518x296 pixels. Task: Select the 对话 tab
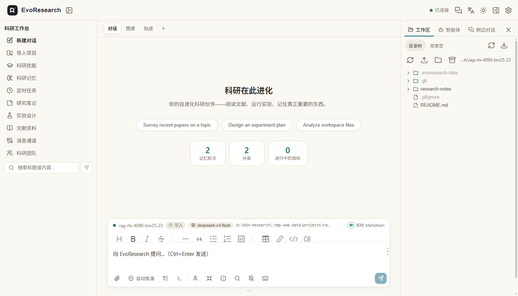112,28
